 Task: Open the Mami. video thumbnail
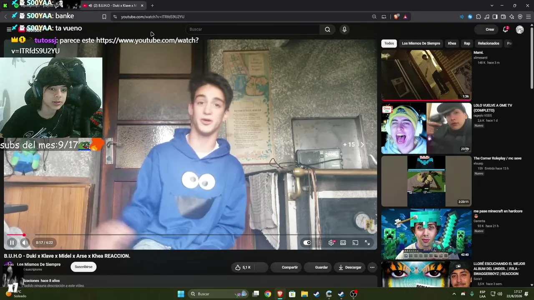click(426, 75)
